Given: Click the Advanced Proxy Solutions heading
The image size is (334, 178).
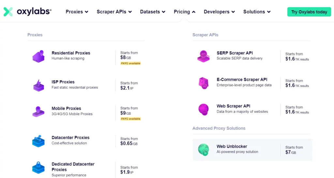Looking at the screenshot, I should [x=219, y=128].
